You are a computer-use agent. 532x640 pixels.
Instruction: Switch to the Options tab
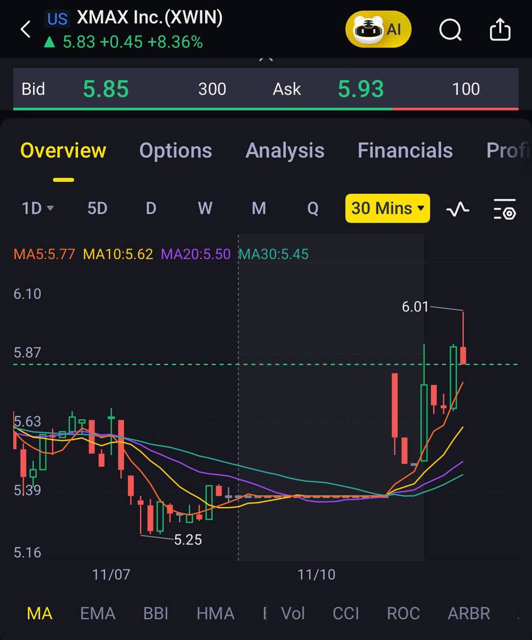tap(175, 151)
